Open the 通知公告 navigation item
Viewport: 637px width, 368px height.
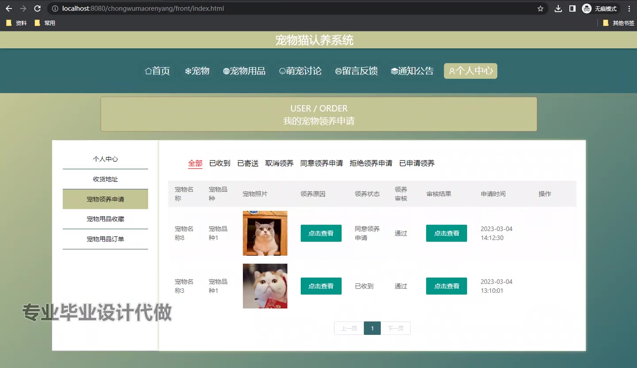(x=413, y=71)
